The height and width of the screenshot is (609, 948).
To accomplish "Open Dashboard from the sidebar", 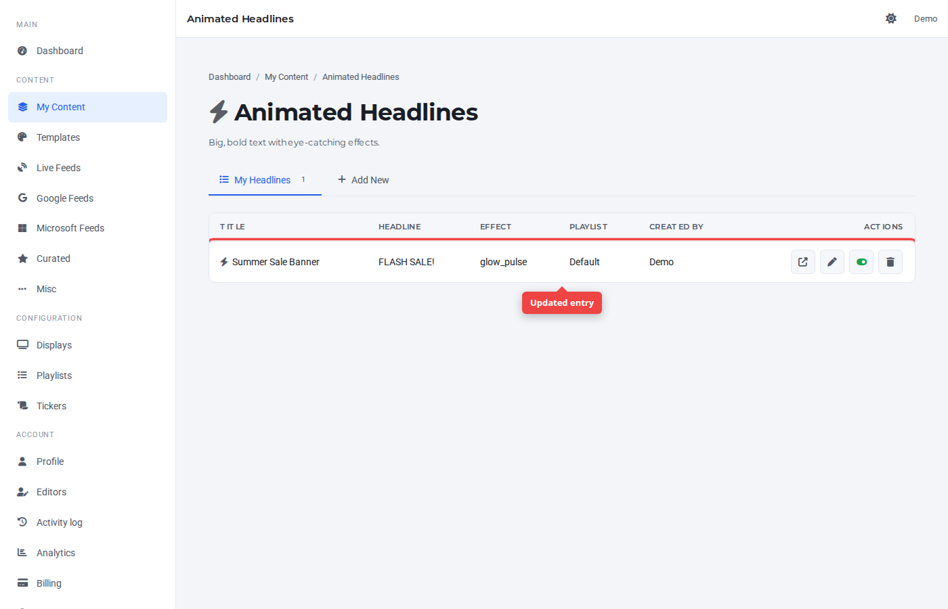I will tap(87, 51).
